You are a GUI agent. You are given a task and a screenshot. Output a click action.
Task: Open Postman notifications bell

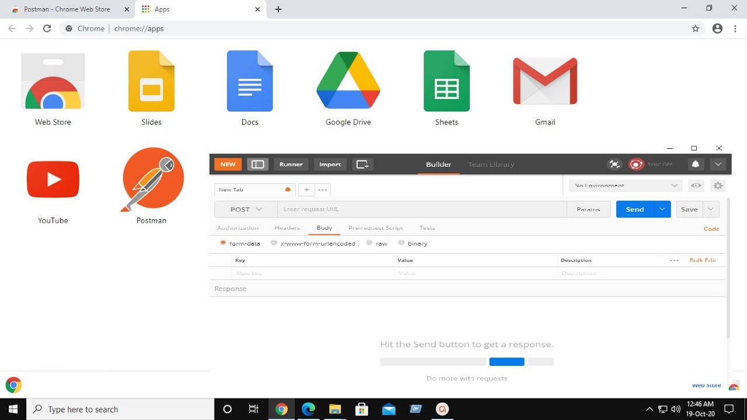[x=695, y=164]
